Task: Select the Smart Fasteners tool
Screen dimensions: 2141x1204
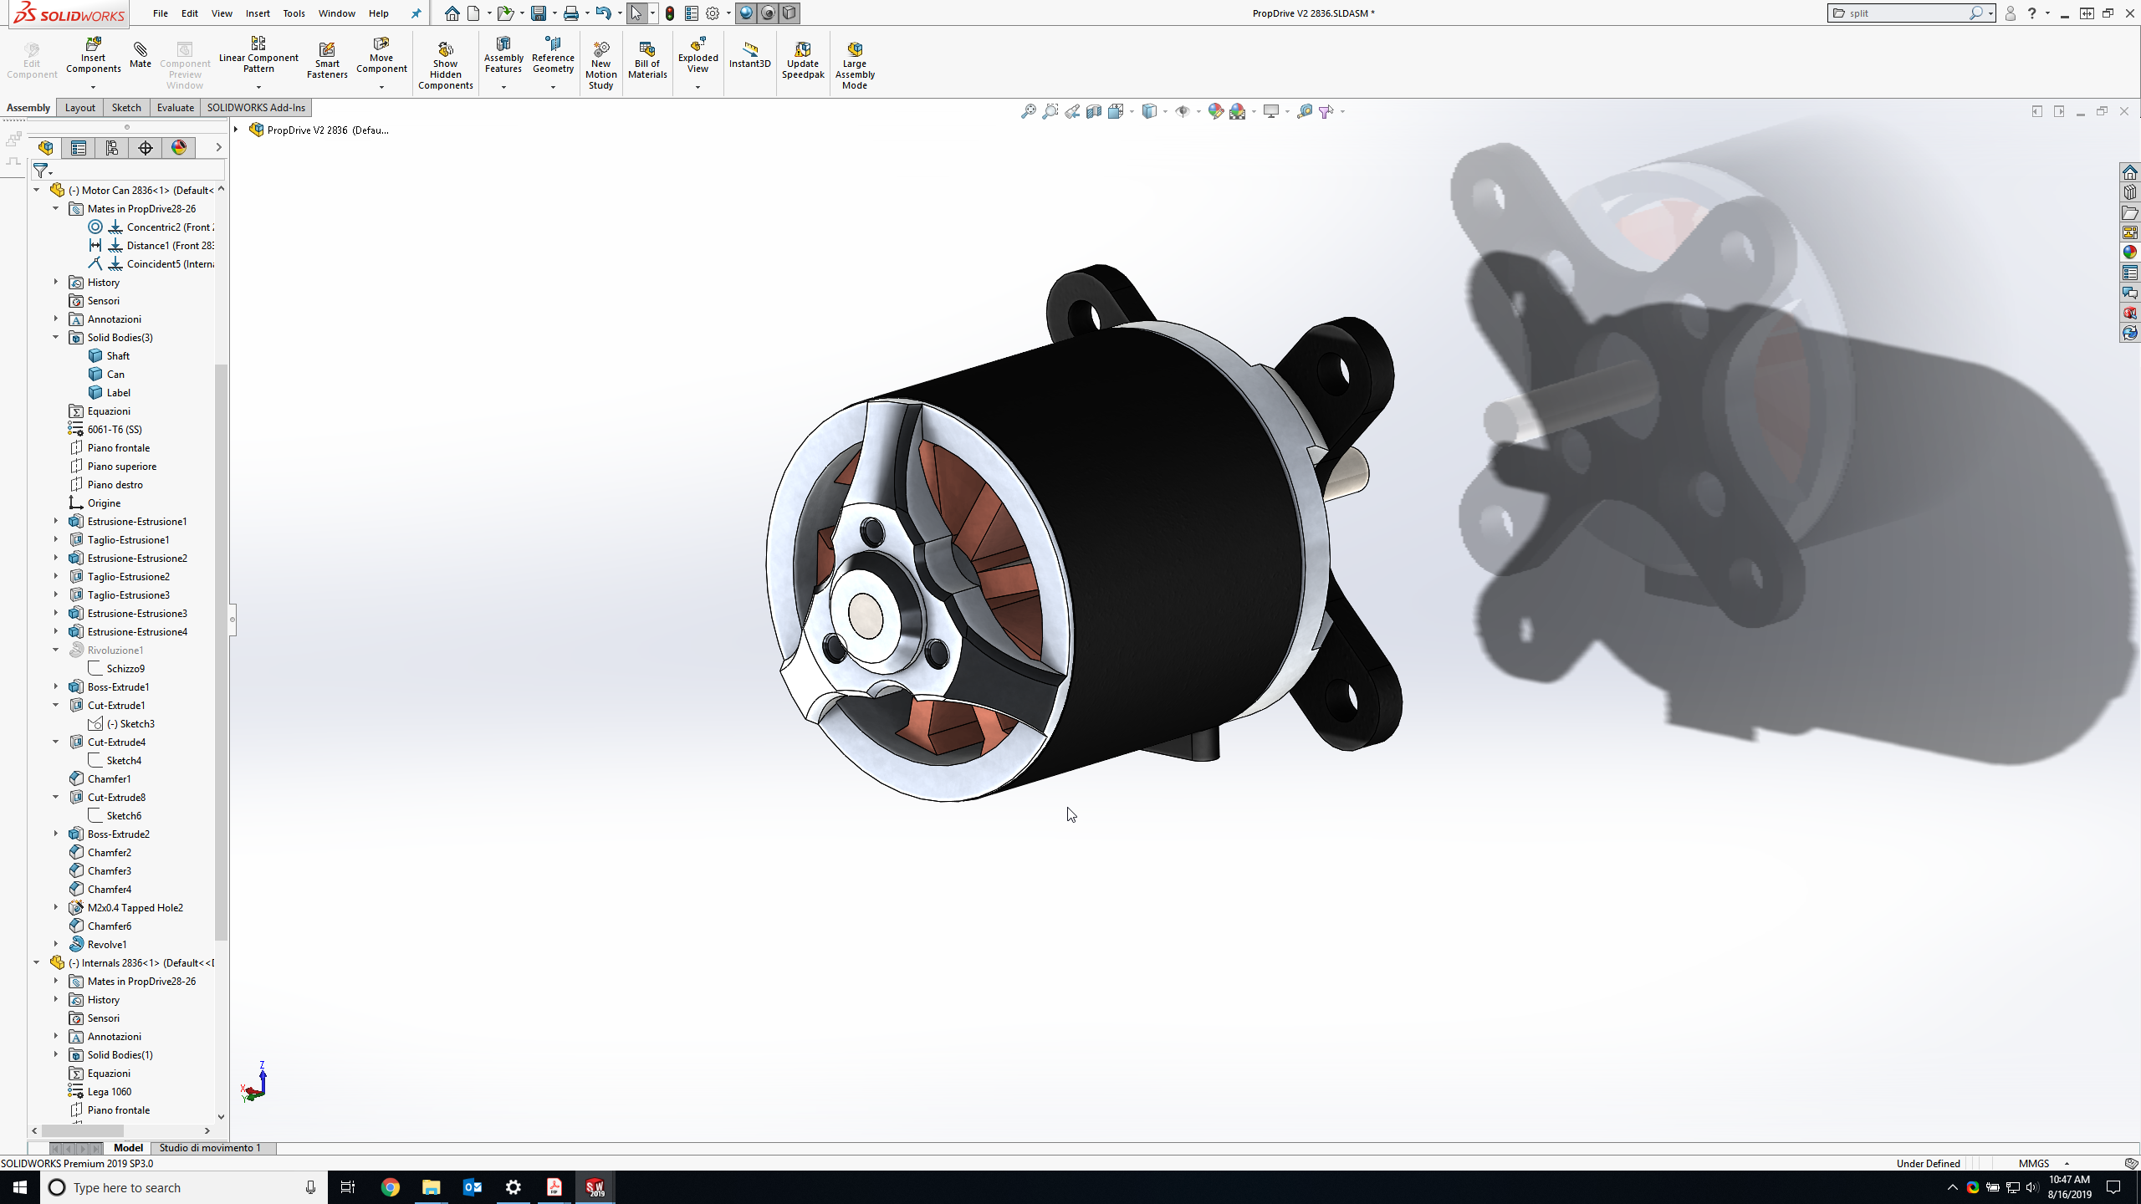Action: tap(327, 60)
